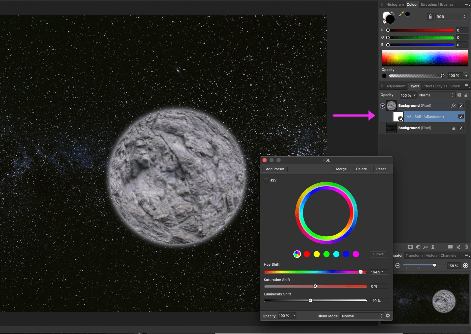Enable the HSV checkbox in HSL dialog
Viewport: 471px width, 334px height.
(x=266, y=180)
